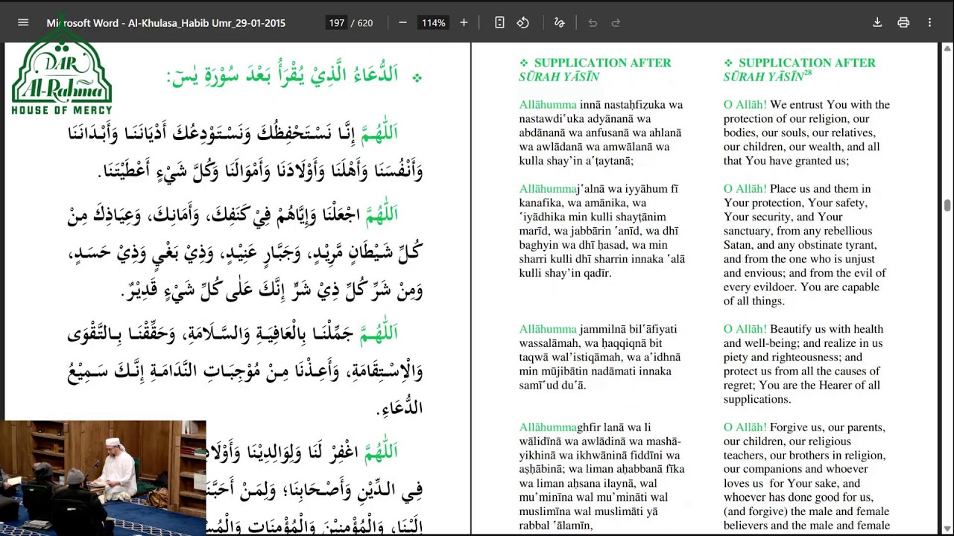Click 'O Allāh! Place us and them' paragraph
The width and height of the screenshot is (954, 536).
pyautogui.click(x=805, y=245)
